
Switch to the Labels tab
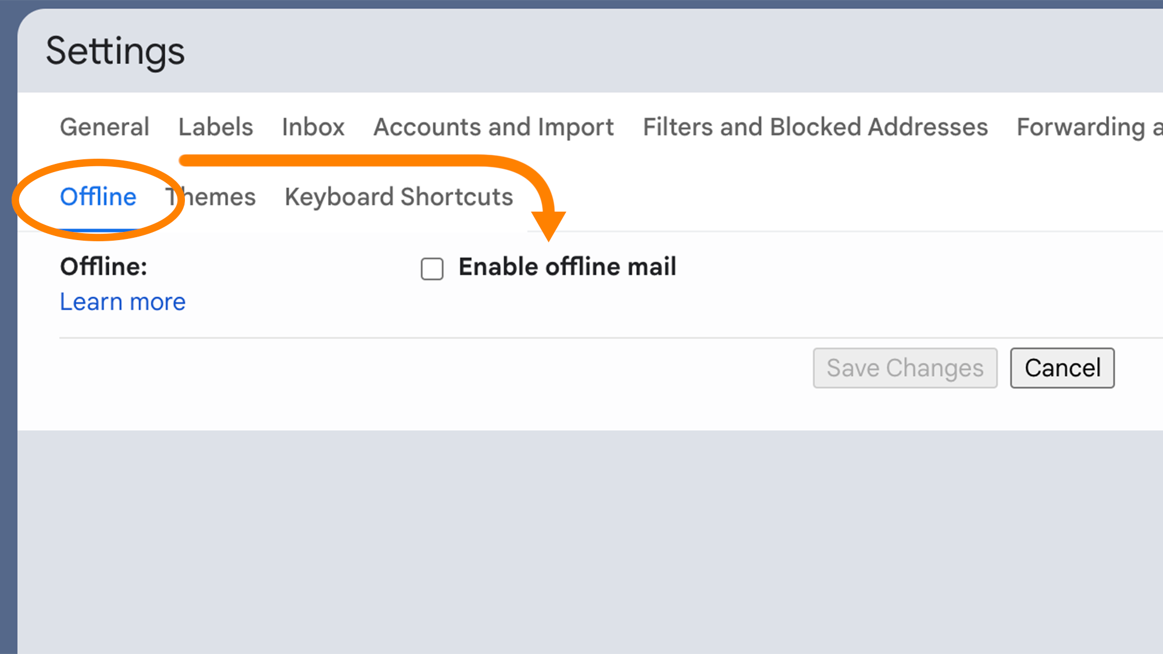(216, 127)
